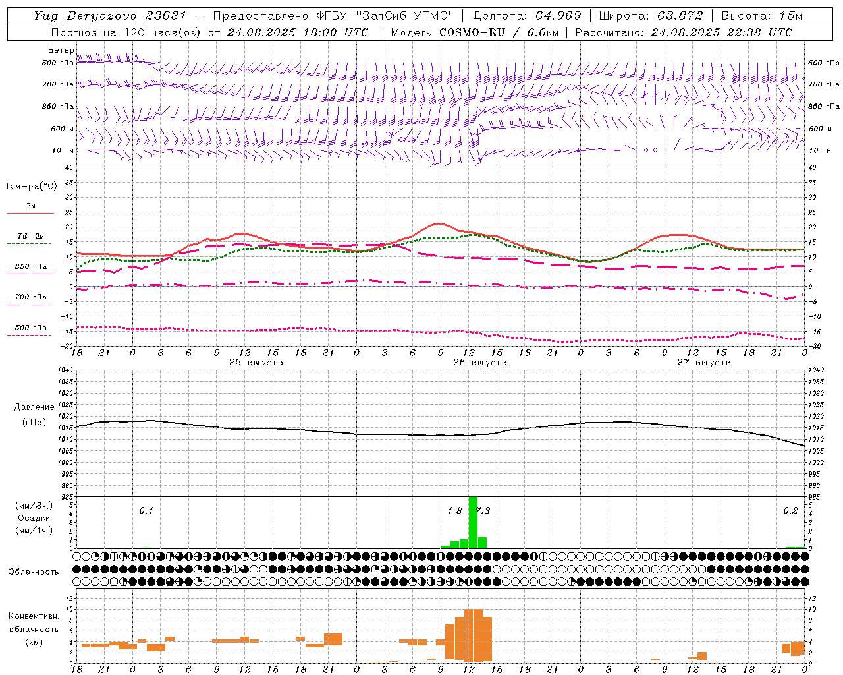Click the Конвективн. облачность (км) label
The height and width of the screenshot is (675, 843).
34,629
